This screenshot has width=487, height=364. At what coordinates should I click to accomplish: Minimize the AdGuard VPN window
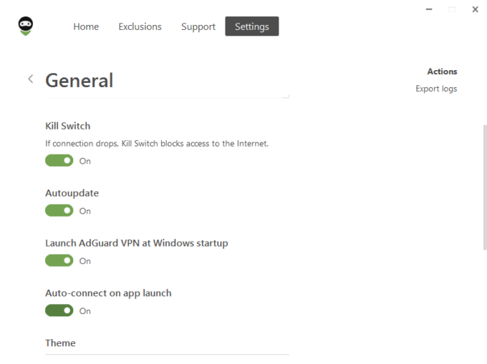[x=428, y=10]
